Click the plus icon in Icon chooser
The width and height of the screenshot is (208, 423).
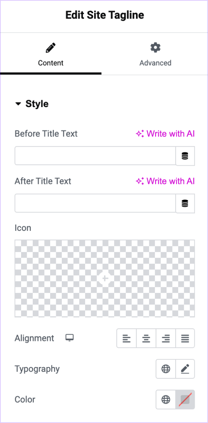(105, 278)
